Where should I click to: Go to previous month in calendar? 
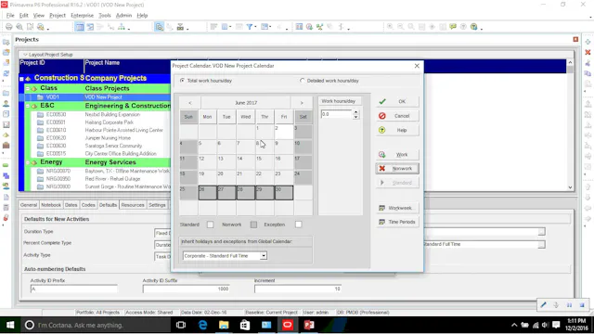tap(190, 103)
